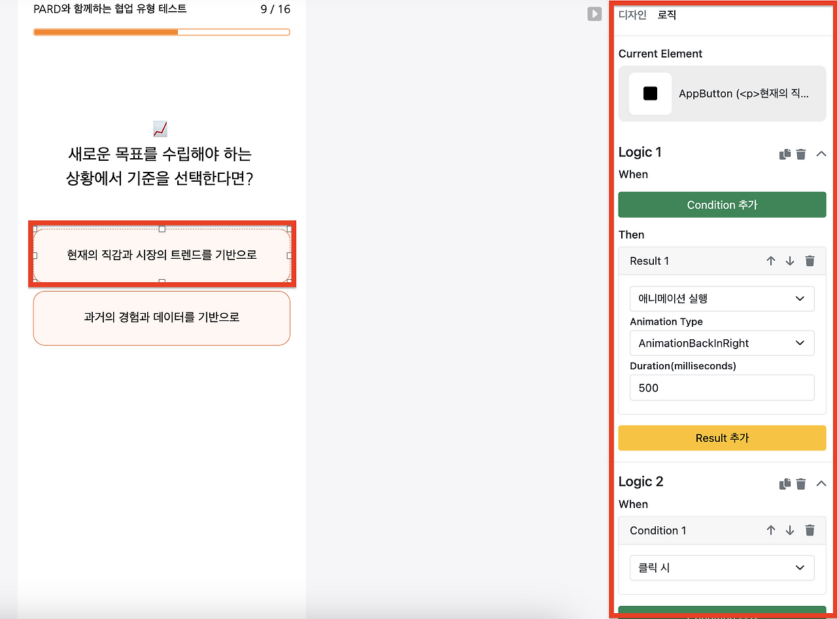Click the yellow Result 추가 button
Screen dimensions: 837x619
722,438
